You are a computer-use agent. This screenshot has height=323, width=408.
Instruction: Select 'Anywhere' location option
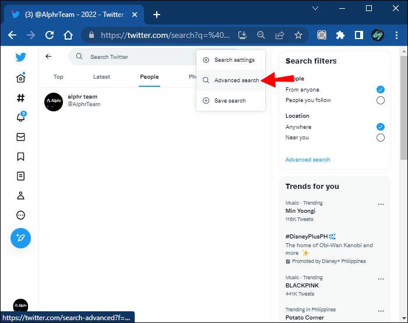point(380,127)
